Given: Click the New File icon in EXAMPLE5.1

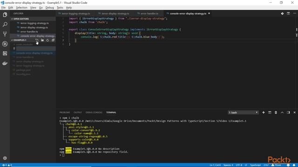Looking at the screenshot, I should tap(37, 40).
